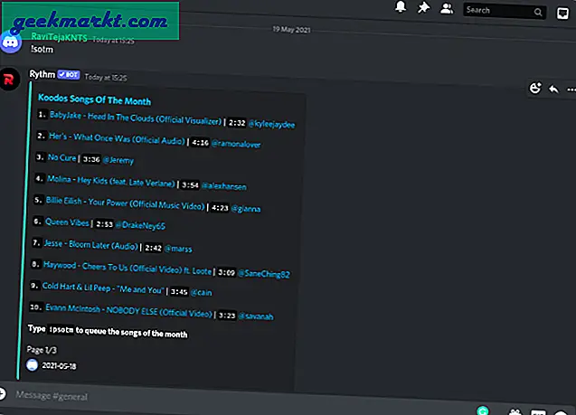
Task: Click the embed footer round icon
Action: pyautogui.click(x=32, y=364)
